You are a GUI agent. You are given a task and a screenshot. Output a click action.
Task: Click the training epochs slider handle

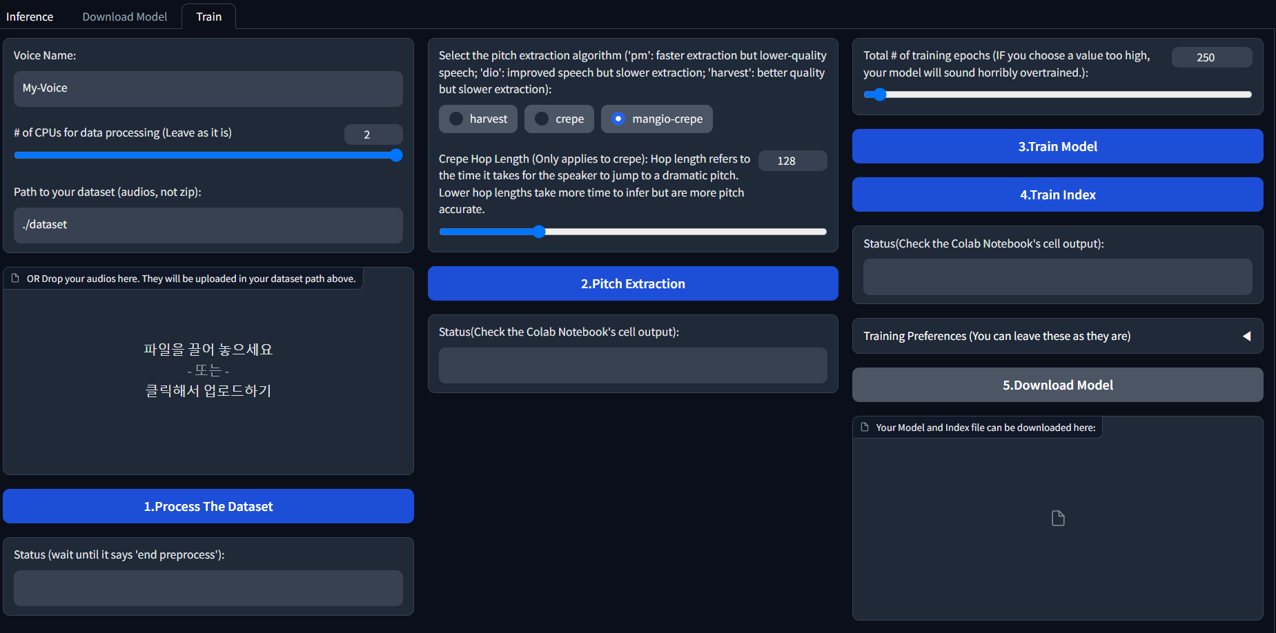(x=879, y=94)
